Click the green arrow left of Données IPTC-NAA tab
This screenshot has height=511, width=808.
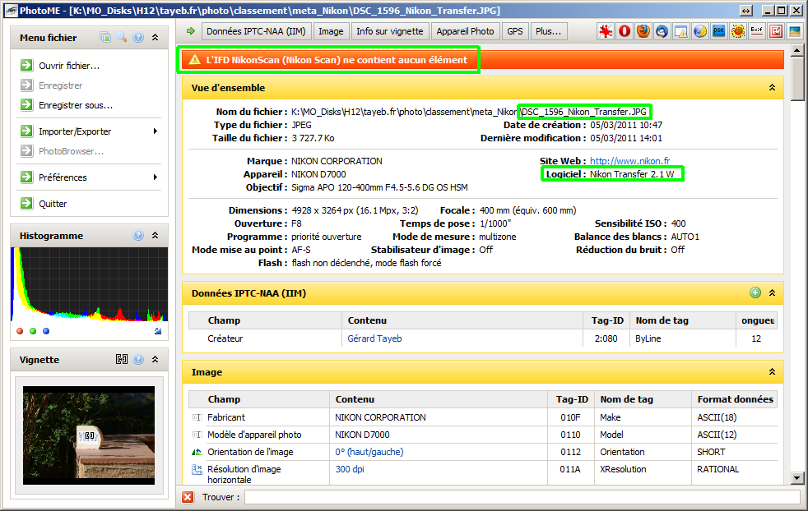191,31
